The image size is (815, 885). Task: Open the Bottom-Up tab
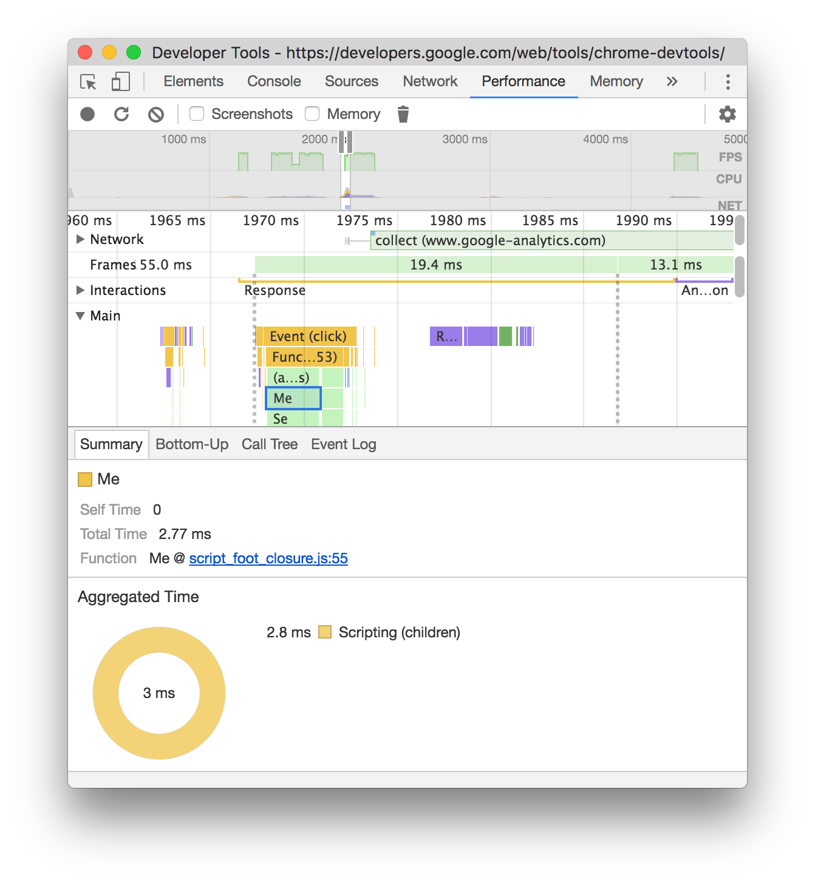(x=192, y=444)
